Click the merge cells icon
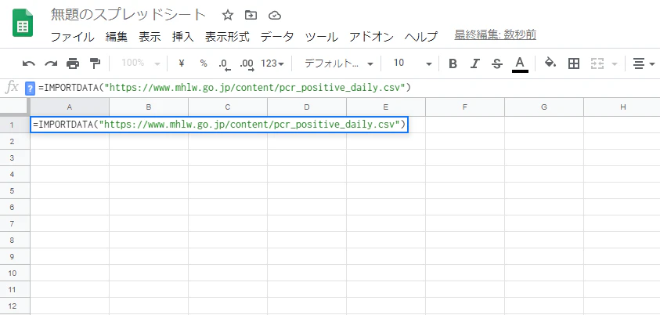 pos(597,63)
